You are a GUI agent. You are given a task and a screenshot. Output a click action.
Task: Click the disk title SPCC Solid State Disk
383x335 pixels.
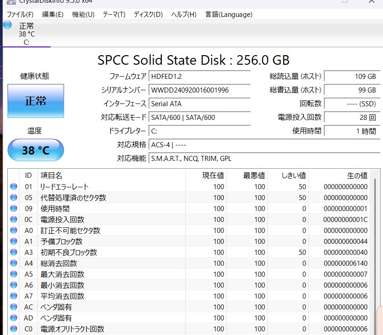click(x=162, y=60)
